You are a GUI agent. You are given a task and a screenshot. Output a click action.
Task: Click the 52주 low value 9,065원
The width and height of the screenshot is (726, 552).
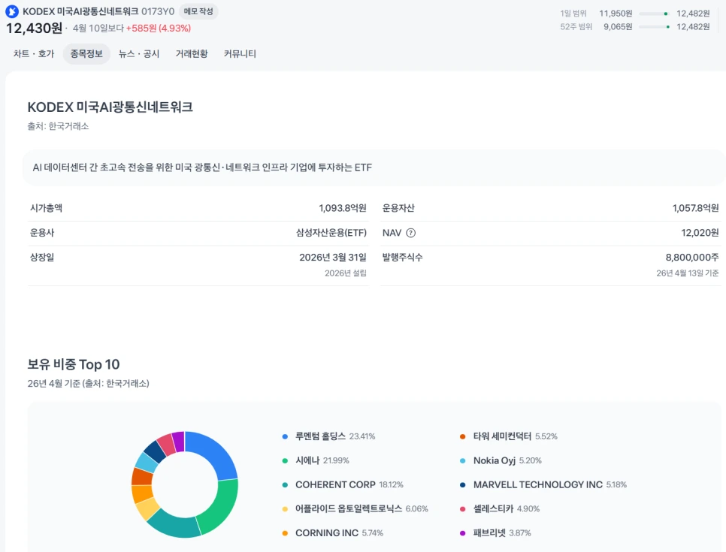[x=618, y=27]
